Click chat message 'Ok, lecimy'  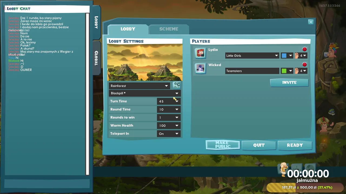(x=28, y=42)
